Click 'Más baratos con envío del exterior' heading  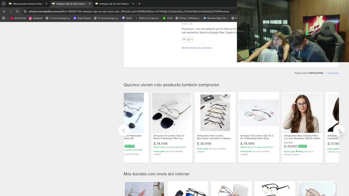[x=157, y=174]
